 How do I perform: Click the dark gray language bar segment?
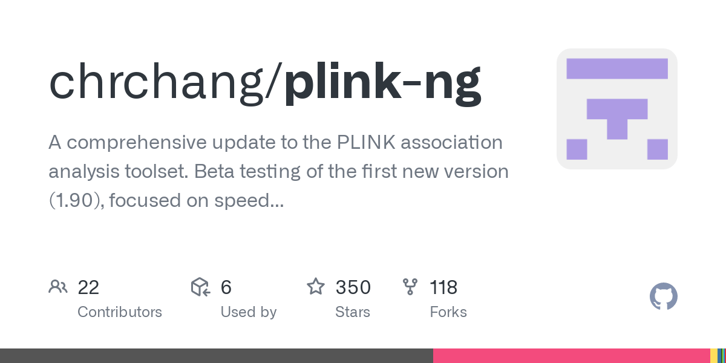pos(217,356)
